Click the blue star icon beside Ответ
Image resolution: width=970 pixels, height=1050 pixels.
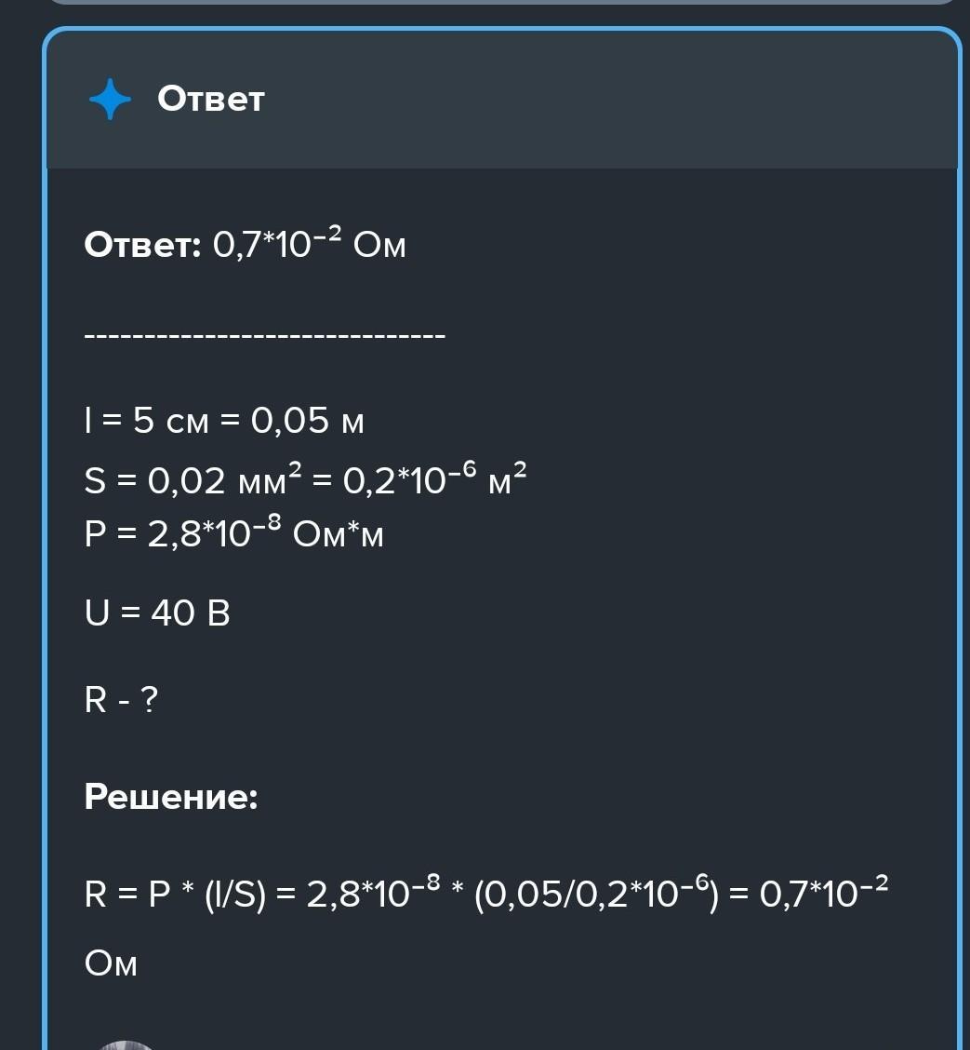click(110, 99)
